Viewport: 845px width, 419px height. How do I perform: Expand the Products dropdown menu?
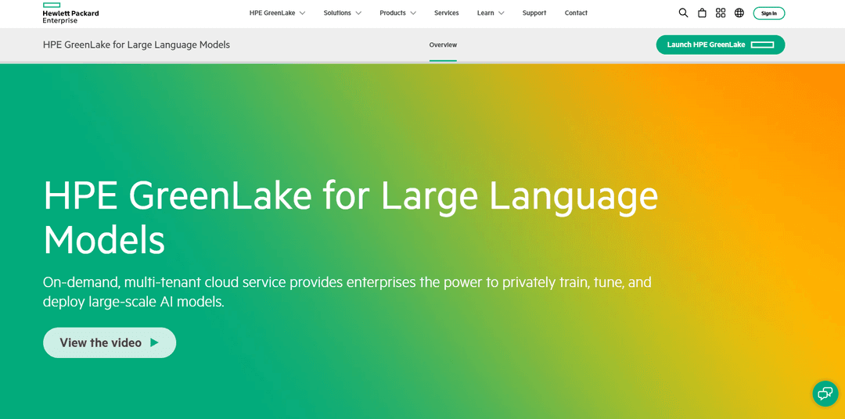pyautogui.click(x=397, y=13)
